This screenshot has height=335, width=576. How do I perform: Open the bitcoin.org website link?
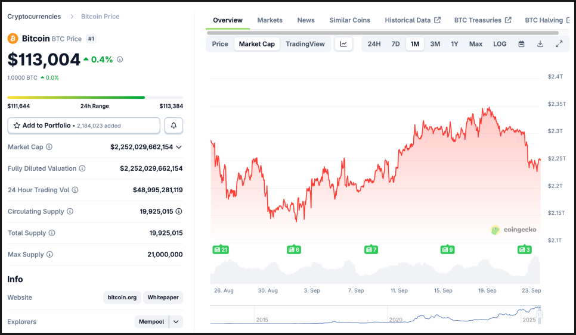tap(122, 298)
